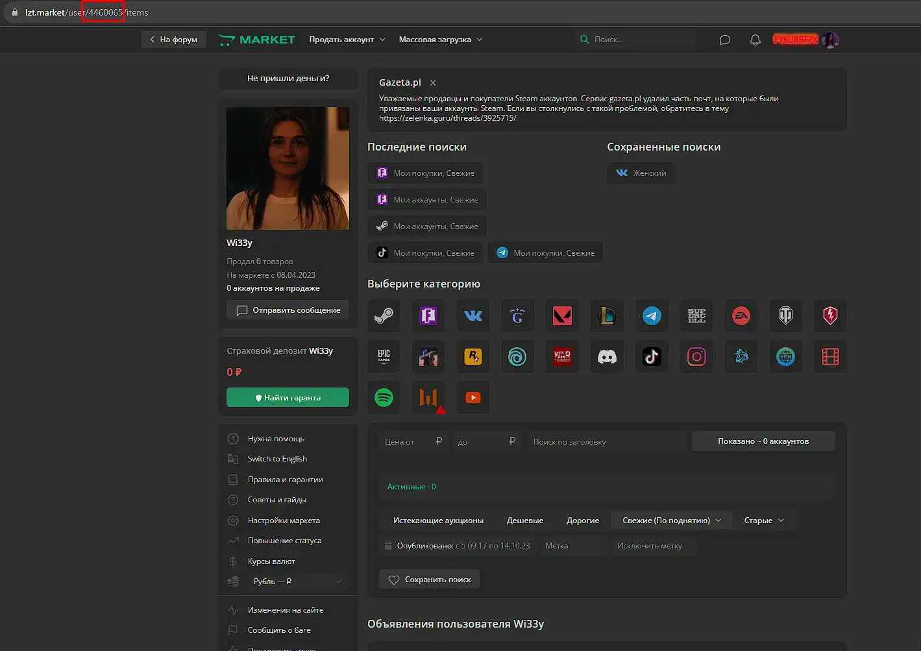Click Не пришли деньги? button
The height and width of the screenshot is (651, 921).
pos(288,78)
